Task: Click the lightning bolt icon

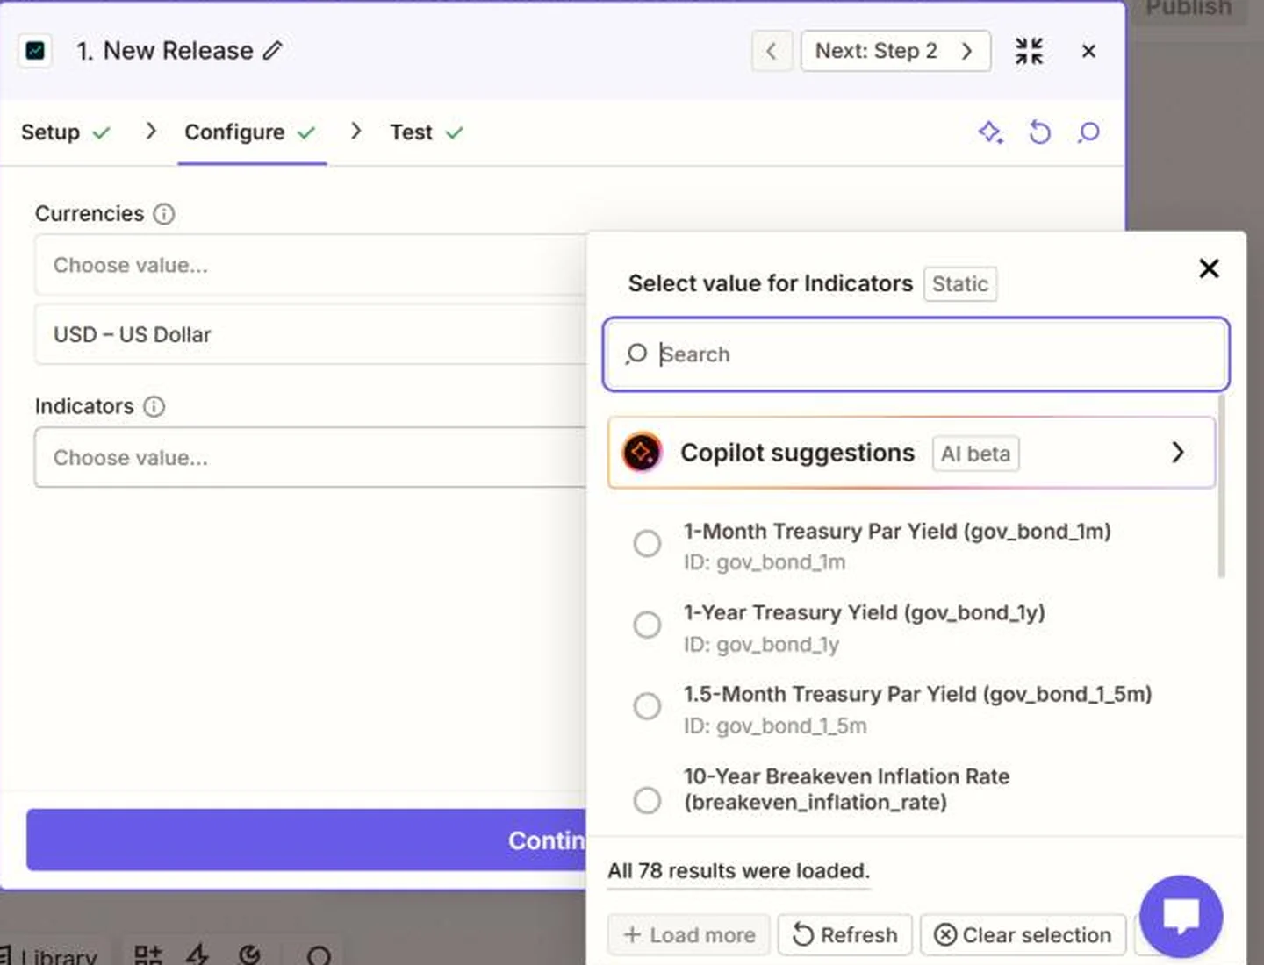Action: click(x=197, y=955)
